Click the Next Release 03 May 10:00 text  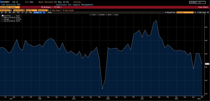tap(54, 2)
